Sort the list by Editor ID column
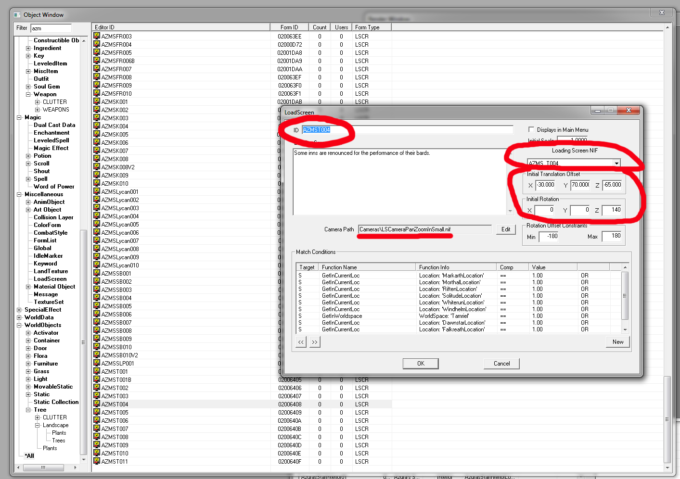680x479 pixels. point(181,27)
